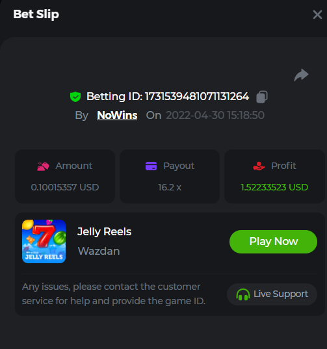Click the bet date 2022-04-30 timestamp
The width and height of the screenshot is (327, 349).
[215, 115]
